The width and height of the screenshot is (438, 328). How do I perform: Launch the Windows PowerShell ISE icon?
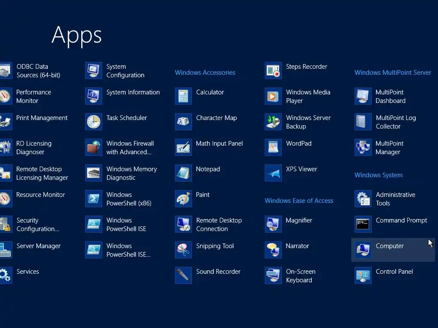[94, 224]
